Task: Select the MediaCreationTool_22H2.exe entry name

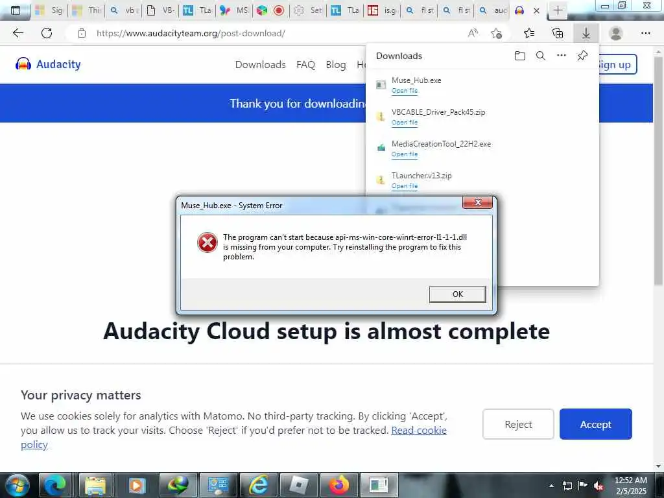Action: click(441, 143)
